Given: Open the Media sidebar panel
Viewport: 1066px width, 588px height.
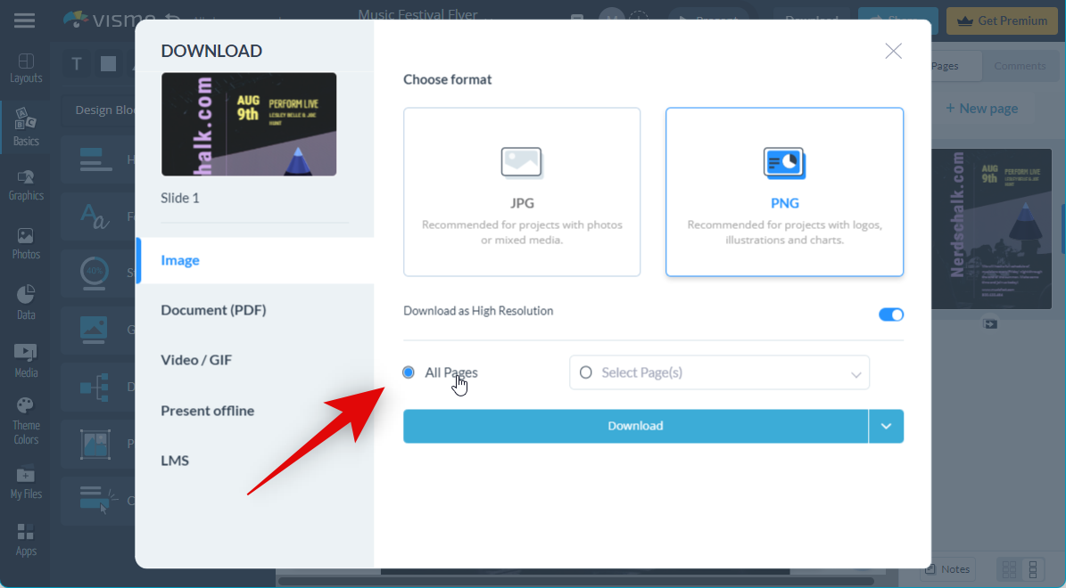Looking at the screenshot, I should click(26, 361).
